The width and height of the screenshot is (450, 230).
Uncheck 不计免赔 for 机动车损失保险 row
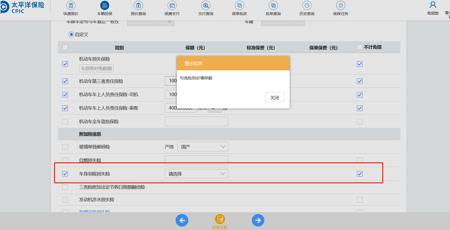coord(360,64)
